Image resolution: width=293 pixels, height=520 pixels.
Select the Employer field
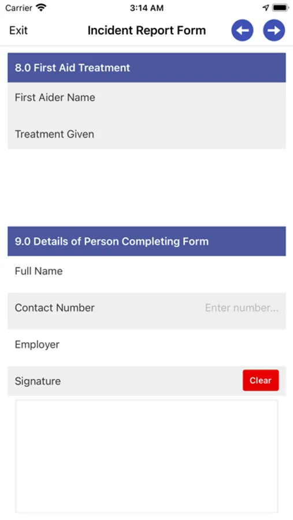pos(147,344)
